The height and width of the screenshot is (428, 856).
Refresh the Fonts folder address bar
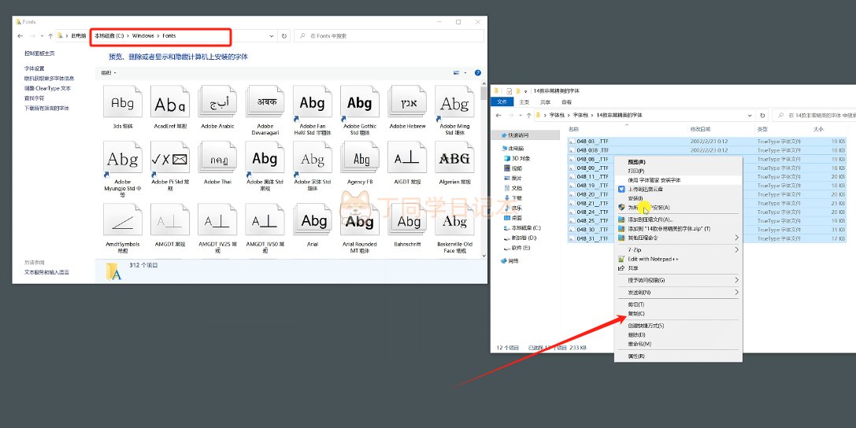point(283,35)
